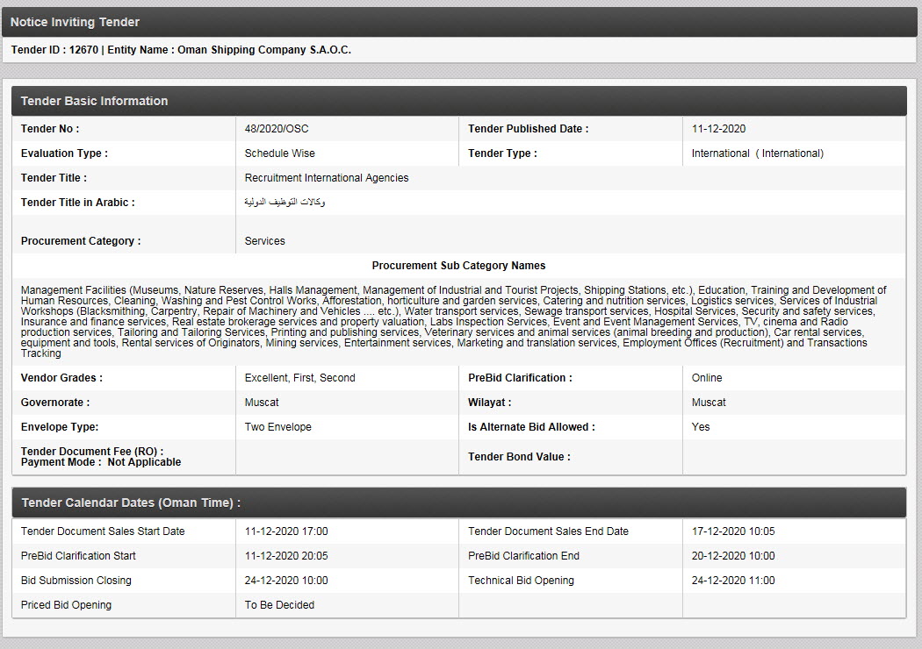Click the Priced Bid Opening To Be Decided value
The width and height of the screenshot is (922, 649).
pyautogui.click(x=279, y=605)
